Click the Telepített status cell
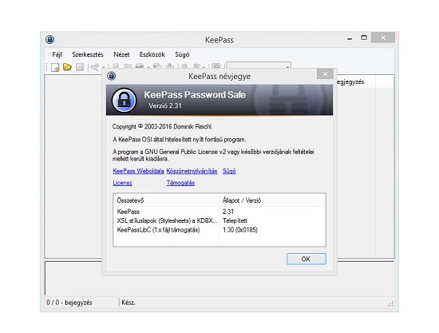 (235, 220)
